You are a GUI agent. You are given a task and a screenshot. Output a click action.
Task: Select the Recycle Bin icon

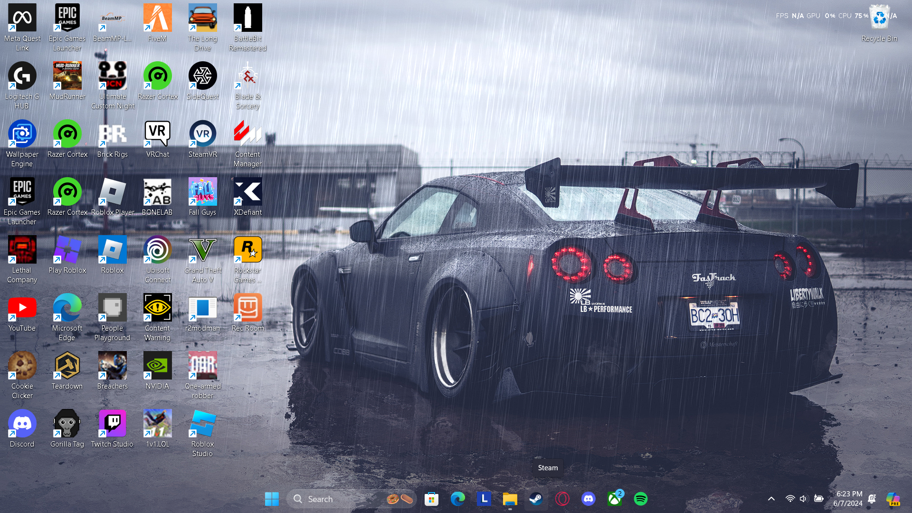[x=879, y=24]
